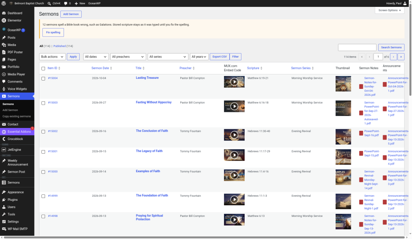Open Media Player icon in sidebar

coord(4,74)
